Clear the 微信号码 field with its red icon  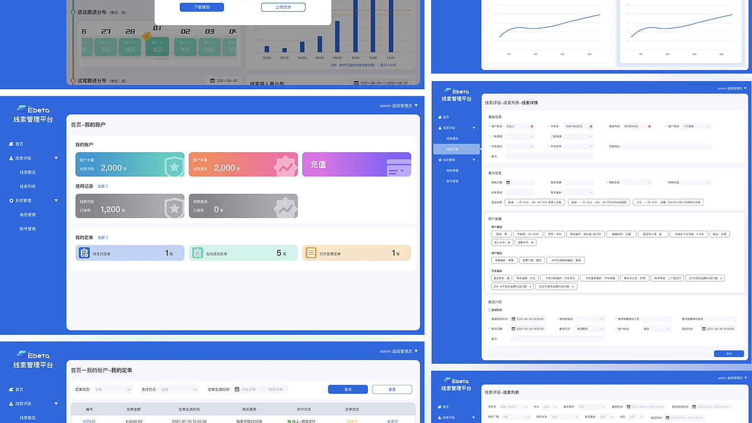[649, 126]
